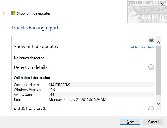Click the Next button
Screen dimensions: 167x128
click(130, 122)
